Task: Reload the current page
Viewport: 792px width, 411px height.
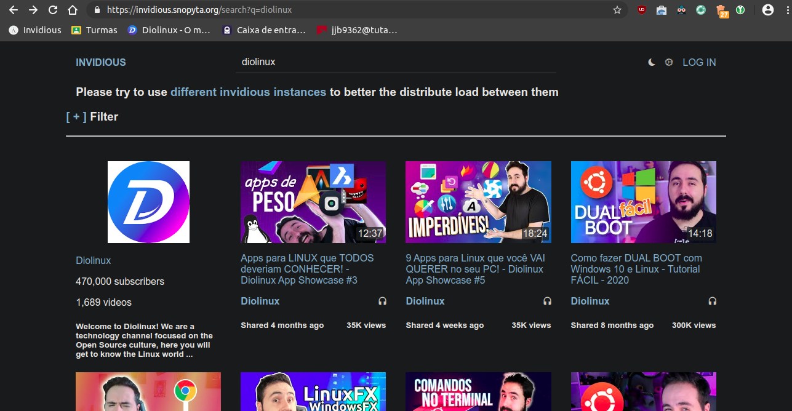Action: (53, 10)
